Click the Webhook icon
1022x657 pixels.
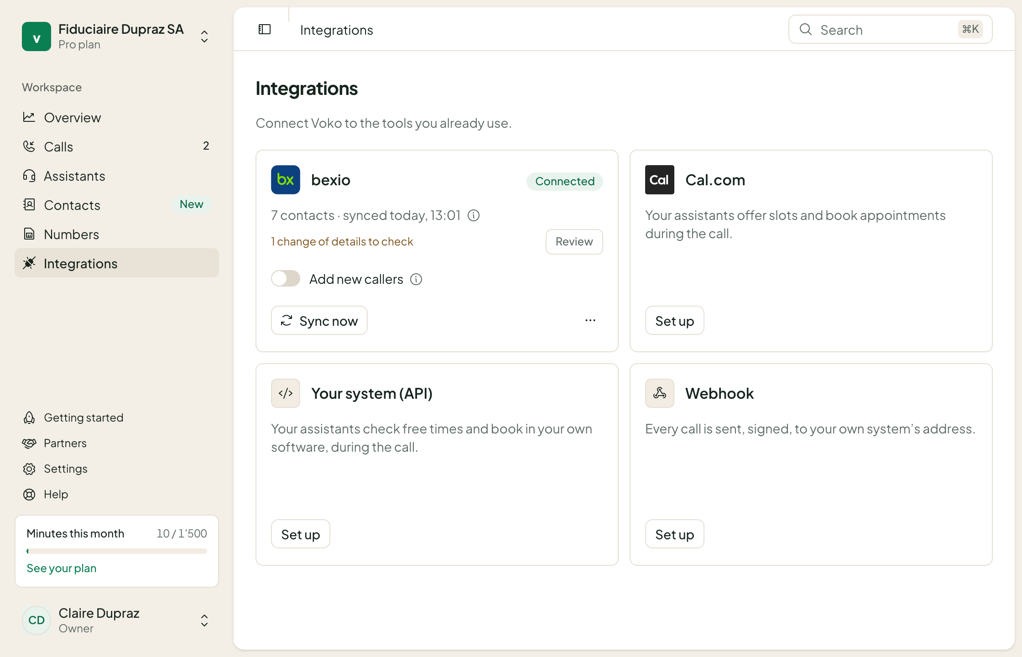point(660,393)
